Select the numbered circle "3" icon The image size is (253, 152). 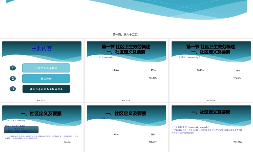[x=13, y=89]
